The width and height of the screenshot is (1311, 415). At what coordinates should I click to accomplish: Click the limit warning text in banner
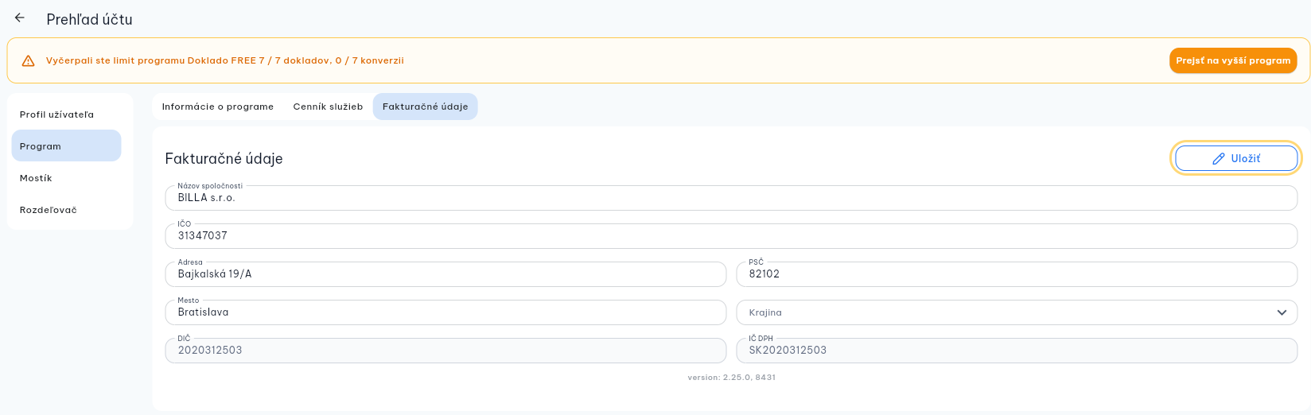point(225,60)
